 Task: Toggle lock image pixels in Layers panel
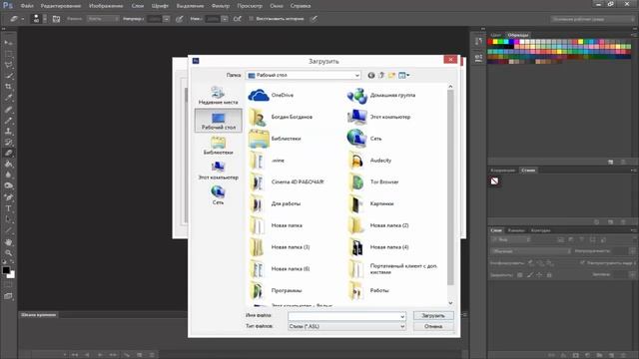click(x=529, y=275)
